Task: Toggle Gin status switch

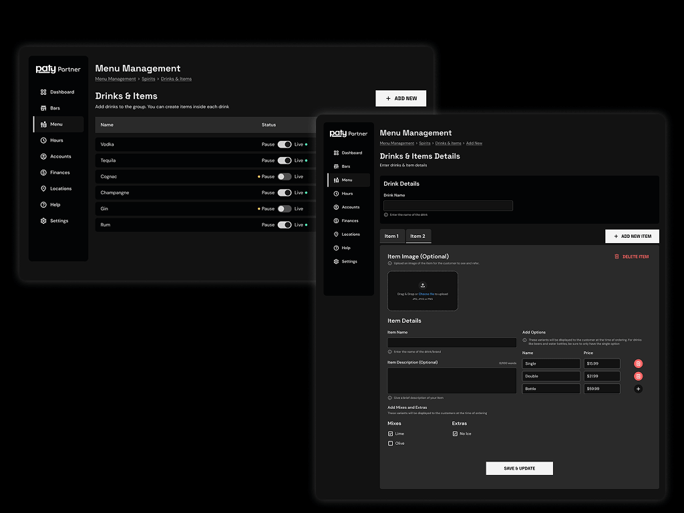Action: click(x=285, y=209)
